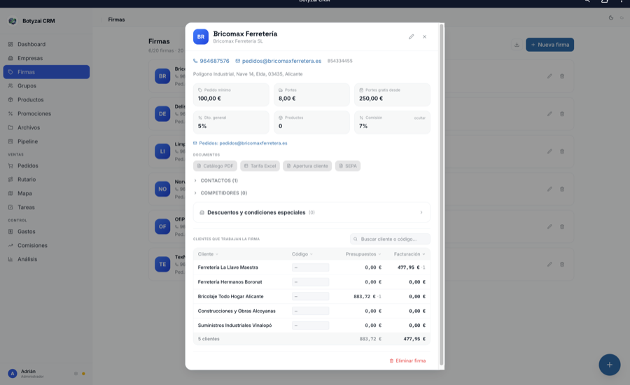Focus the Buscar cliente o código field
The width and height of the screenshot is (630, 385).
point(390,239)
